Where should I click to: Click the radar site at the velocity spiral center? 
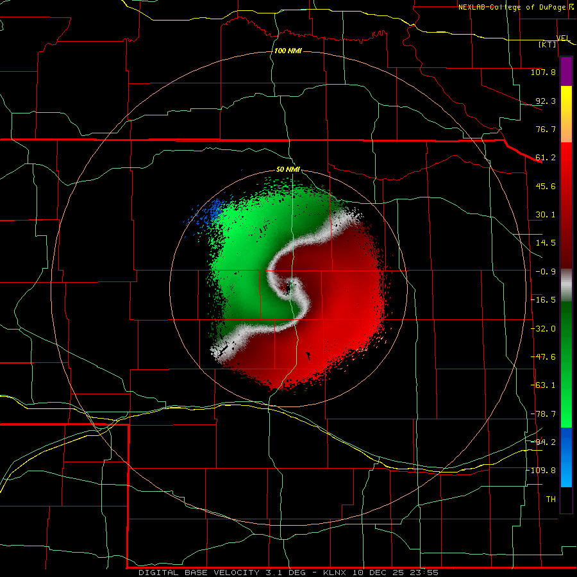[x=290, y=287]
